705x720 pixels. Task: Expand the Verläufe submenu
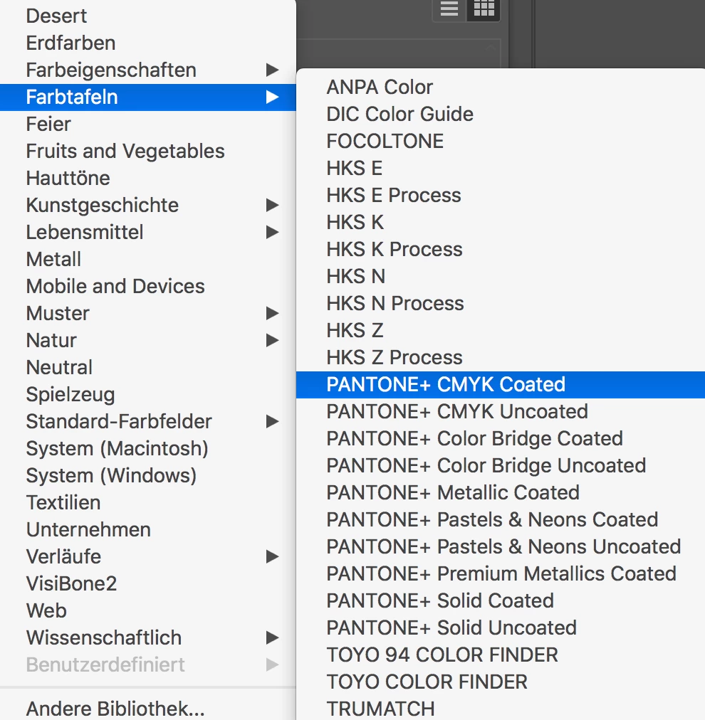coord(148,557)
